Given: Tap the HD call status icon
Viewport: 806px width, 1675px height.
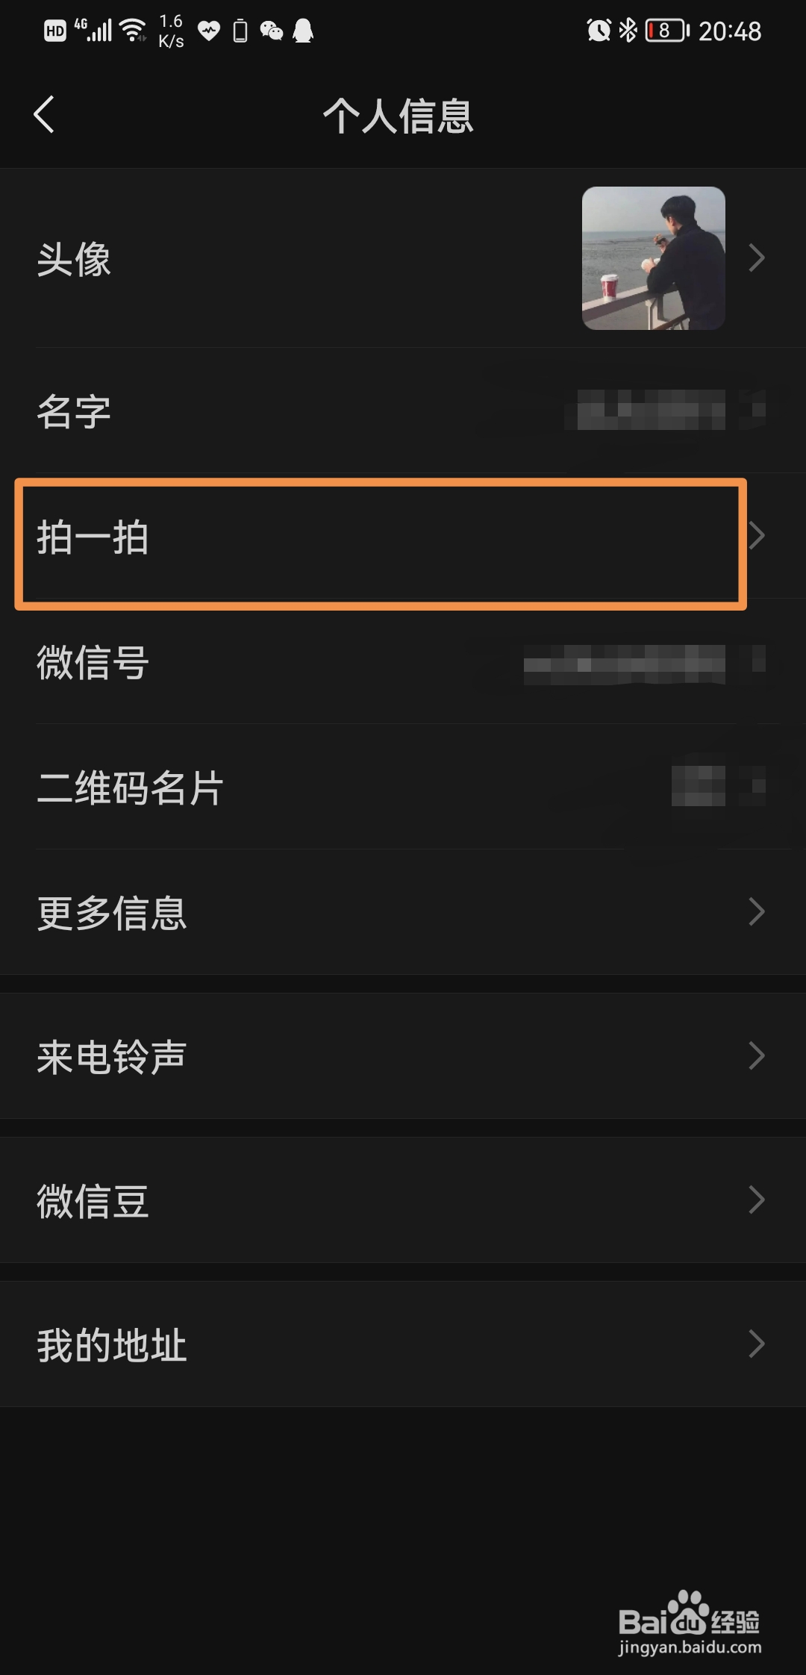Looking at the screenshot, I should tap(55, 31).
